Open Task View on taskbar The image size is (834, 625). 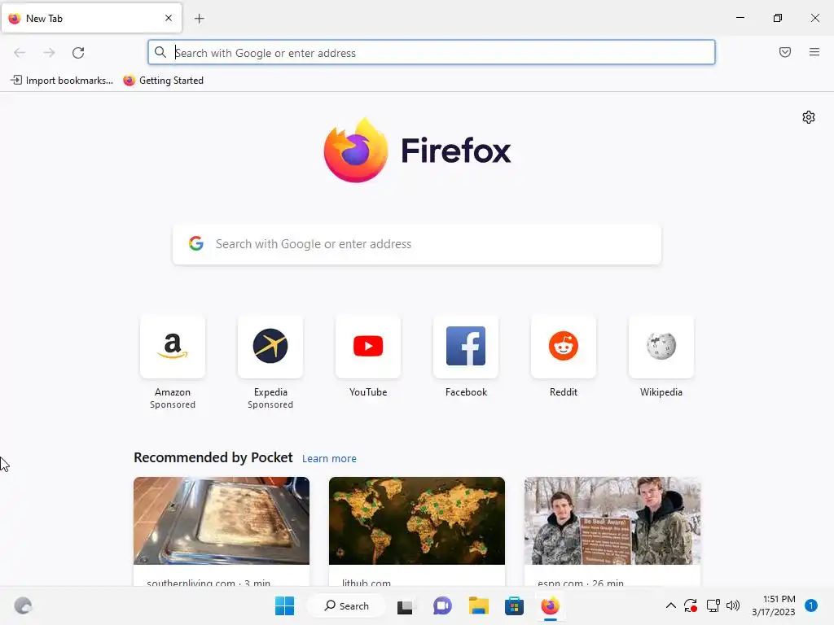406,605
